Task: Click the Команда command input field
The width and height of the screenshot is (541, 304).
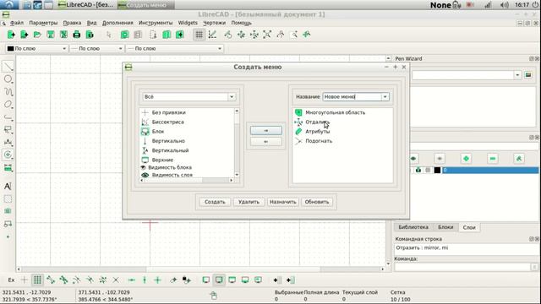Action: 462,267
